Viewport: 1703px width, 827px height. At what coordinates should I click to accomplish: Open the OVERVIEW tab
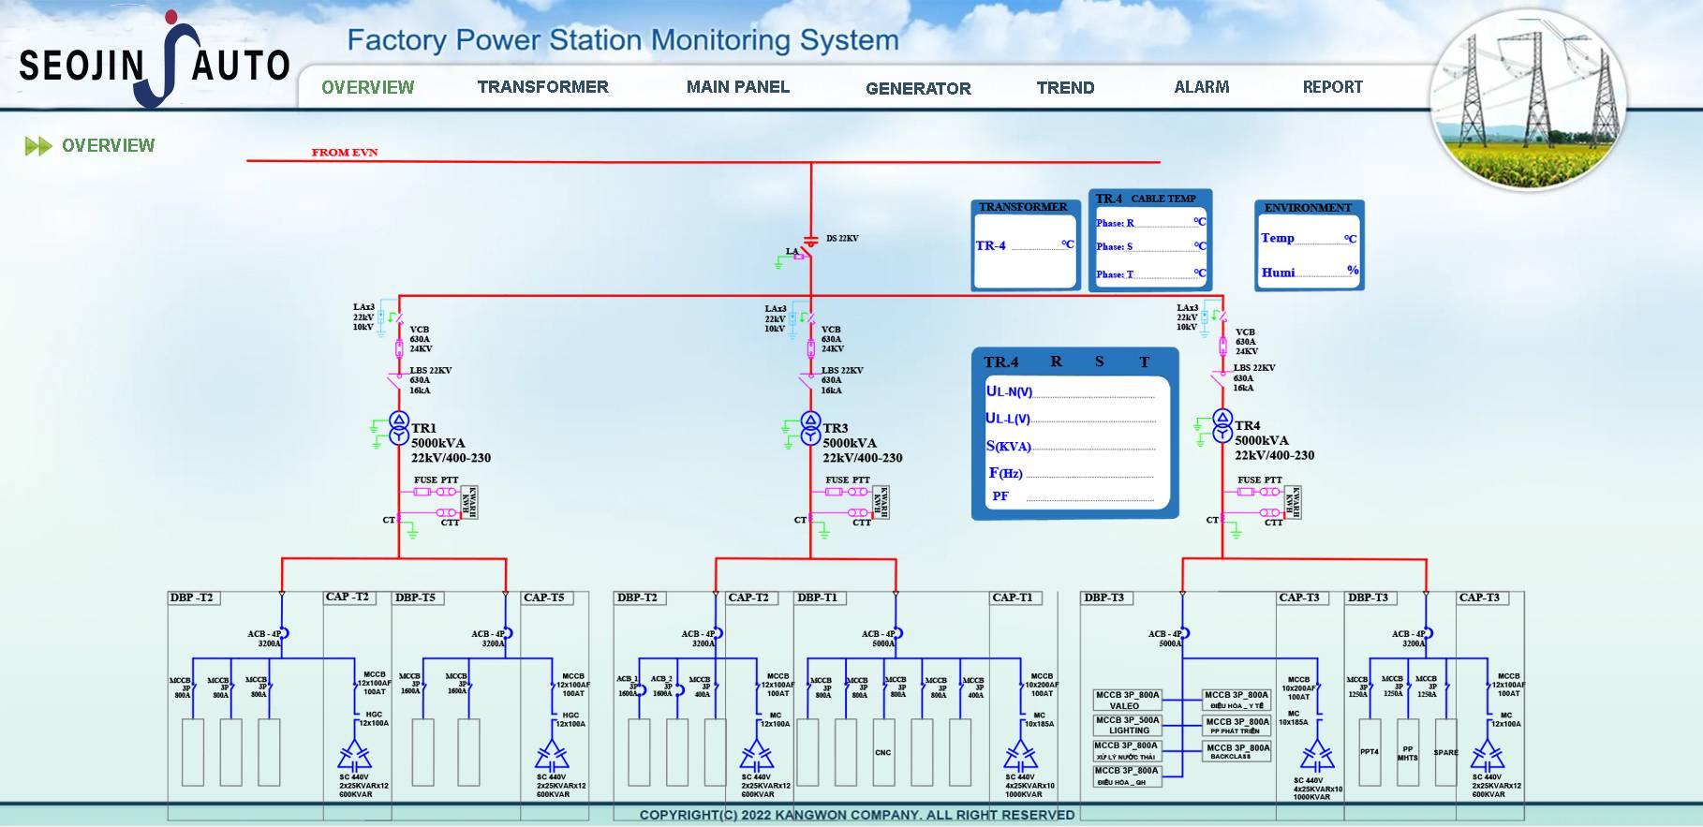[367, 87]
